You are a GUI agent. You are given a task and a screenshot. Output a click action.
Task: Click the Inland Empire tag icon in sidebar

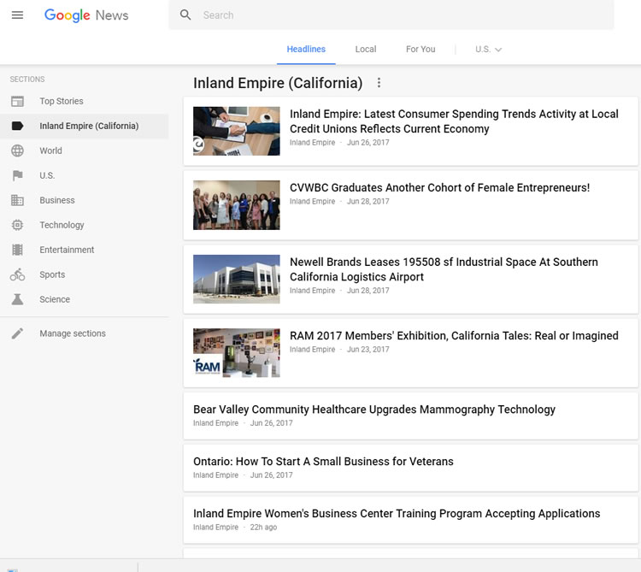pyautogui.click(x=17, y=126)
